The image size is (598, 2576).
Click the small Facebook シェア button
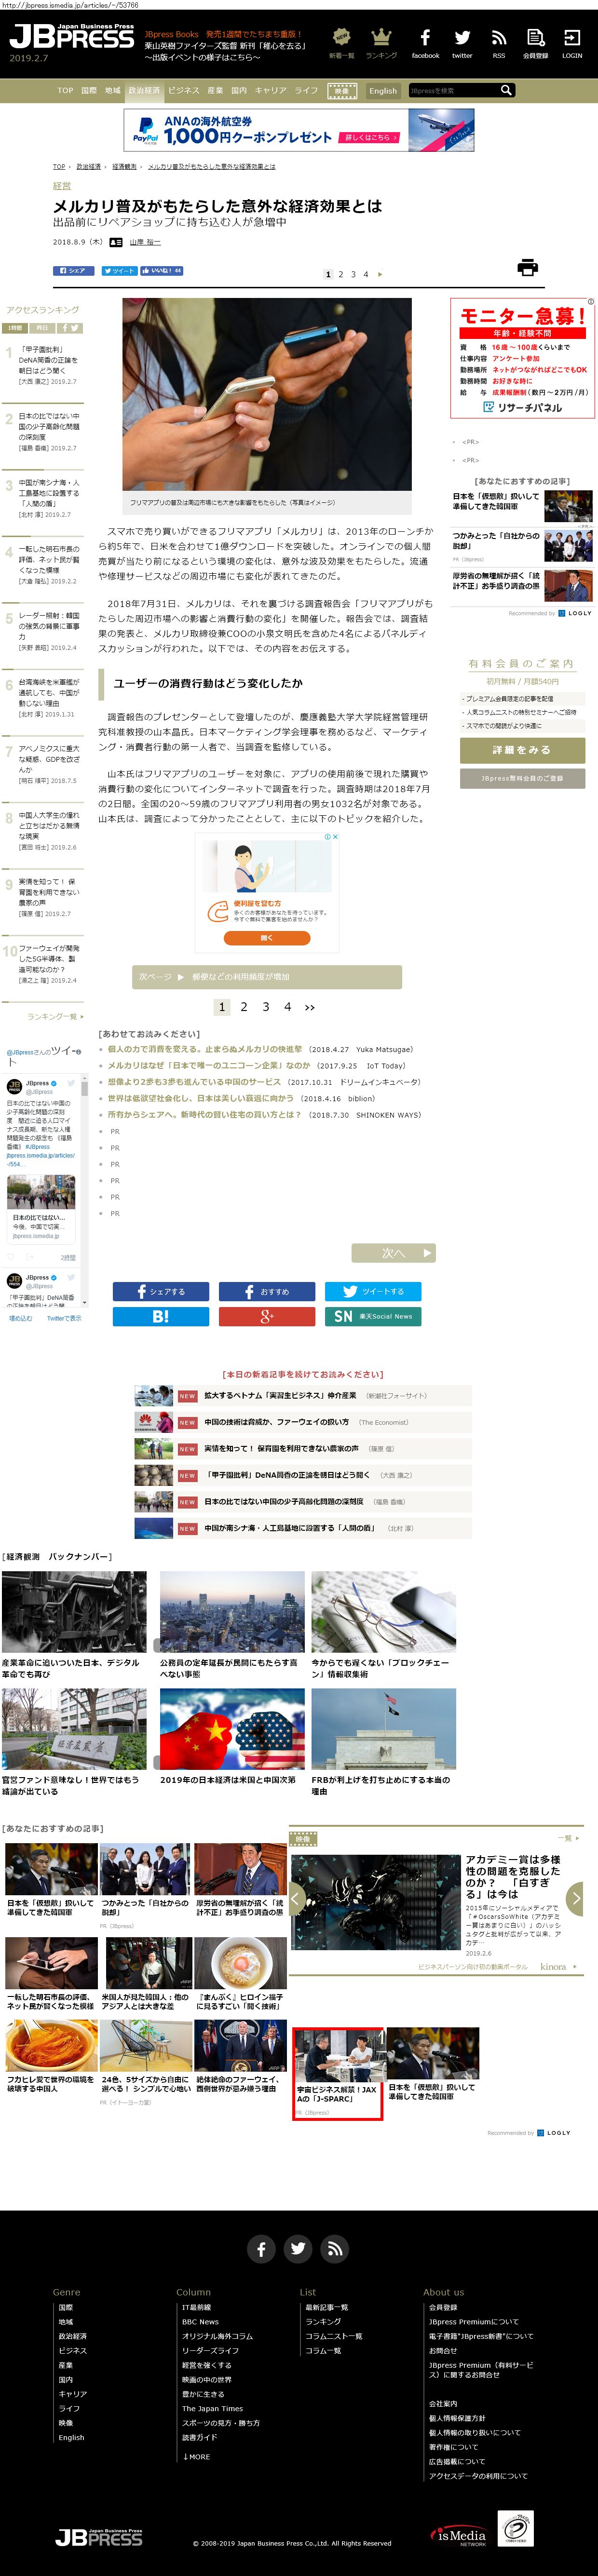pos(73,270)
